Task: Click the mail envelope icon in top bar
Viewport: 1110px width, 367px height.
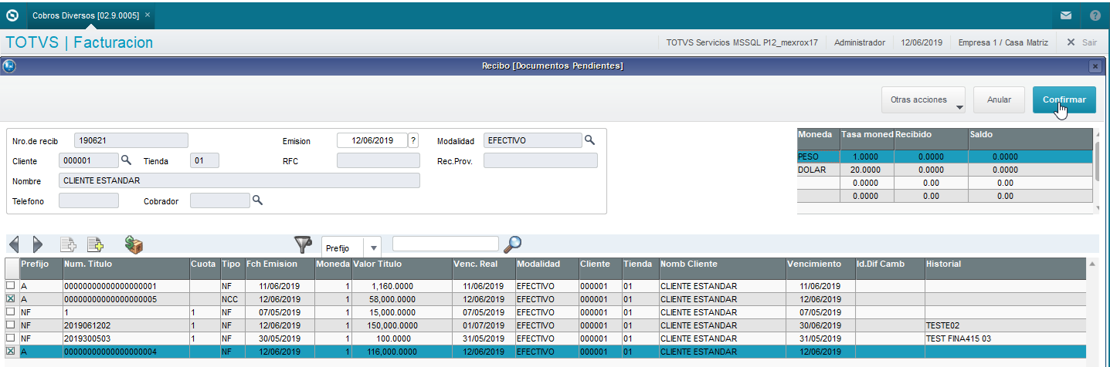Action: point(1066,15)
